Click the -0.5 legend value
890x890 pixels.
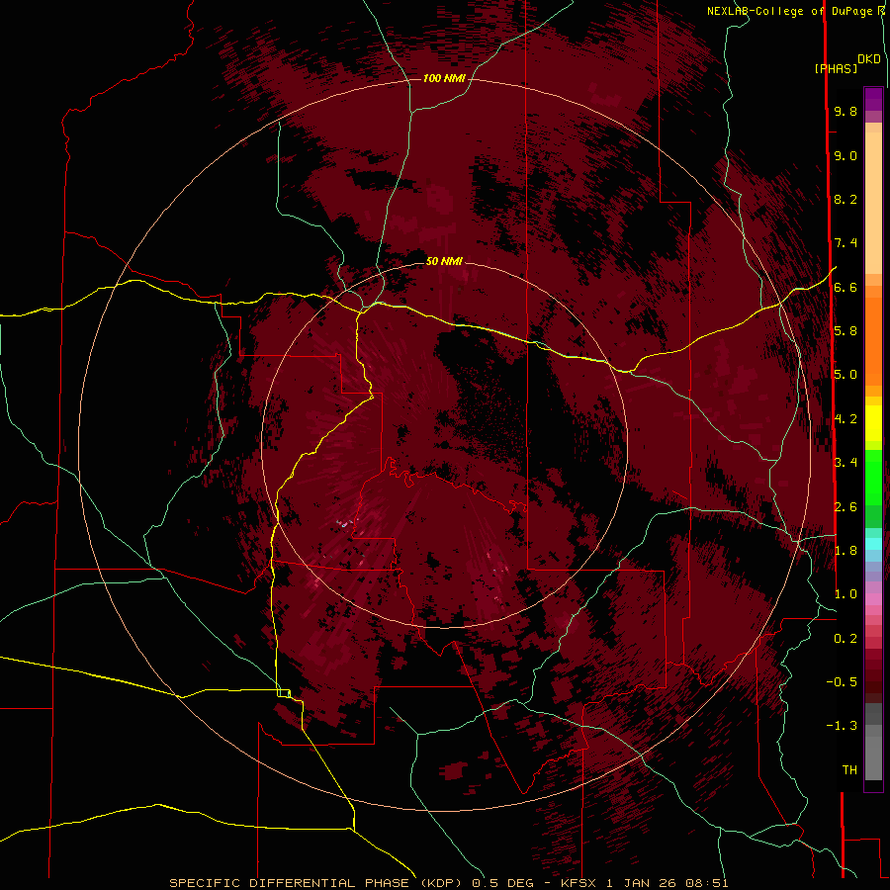[842, 682]
